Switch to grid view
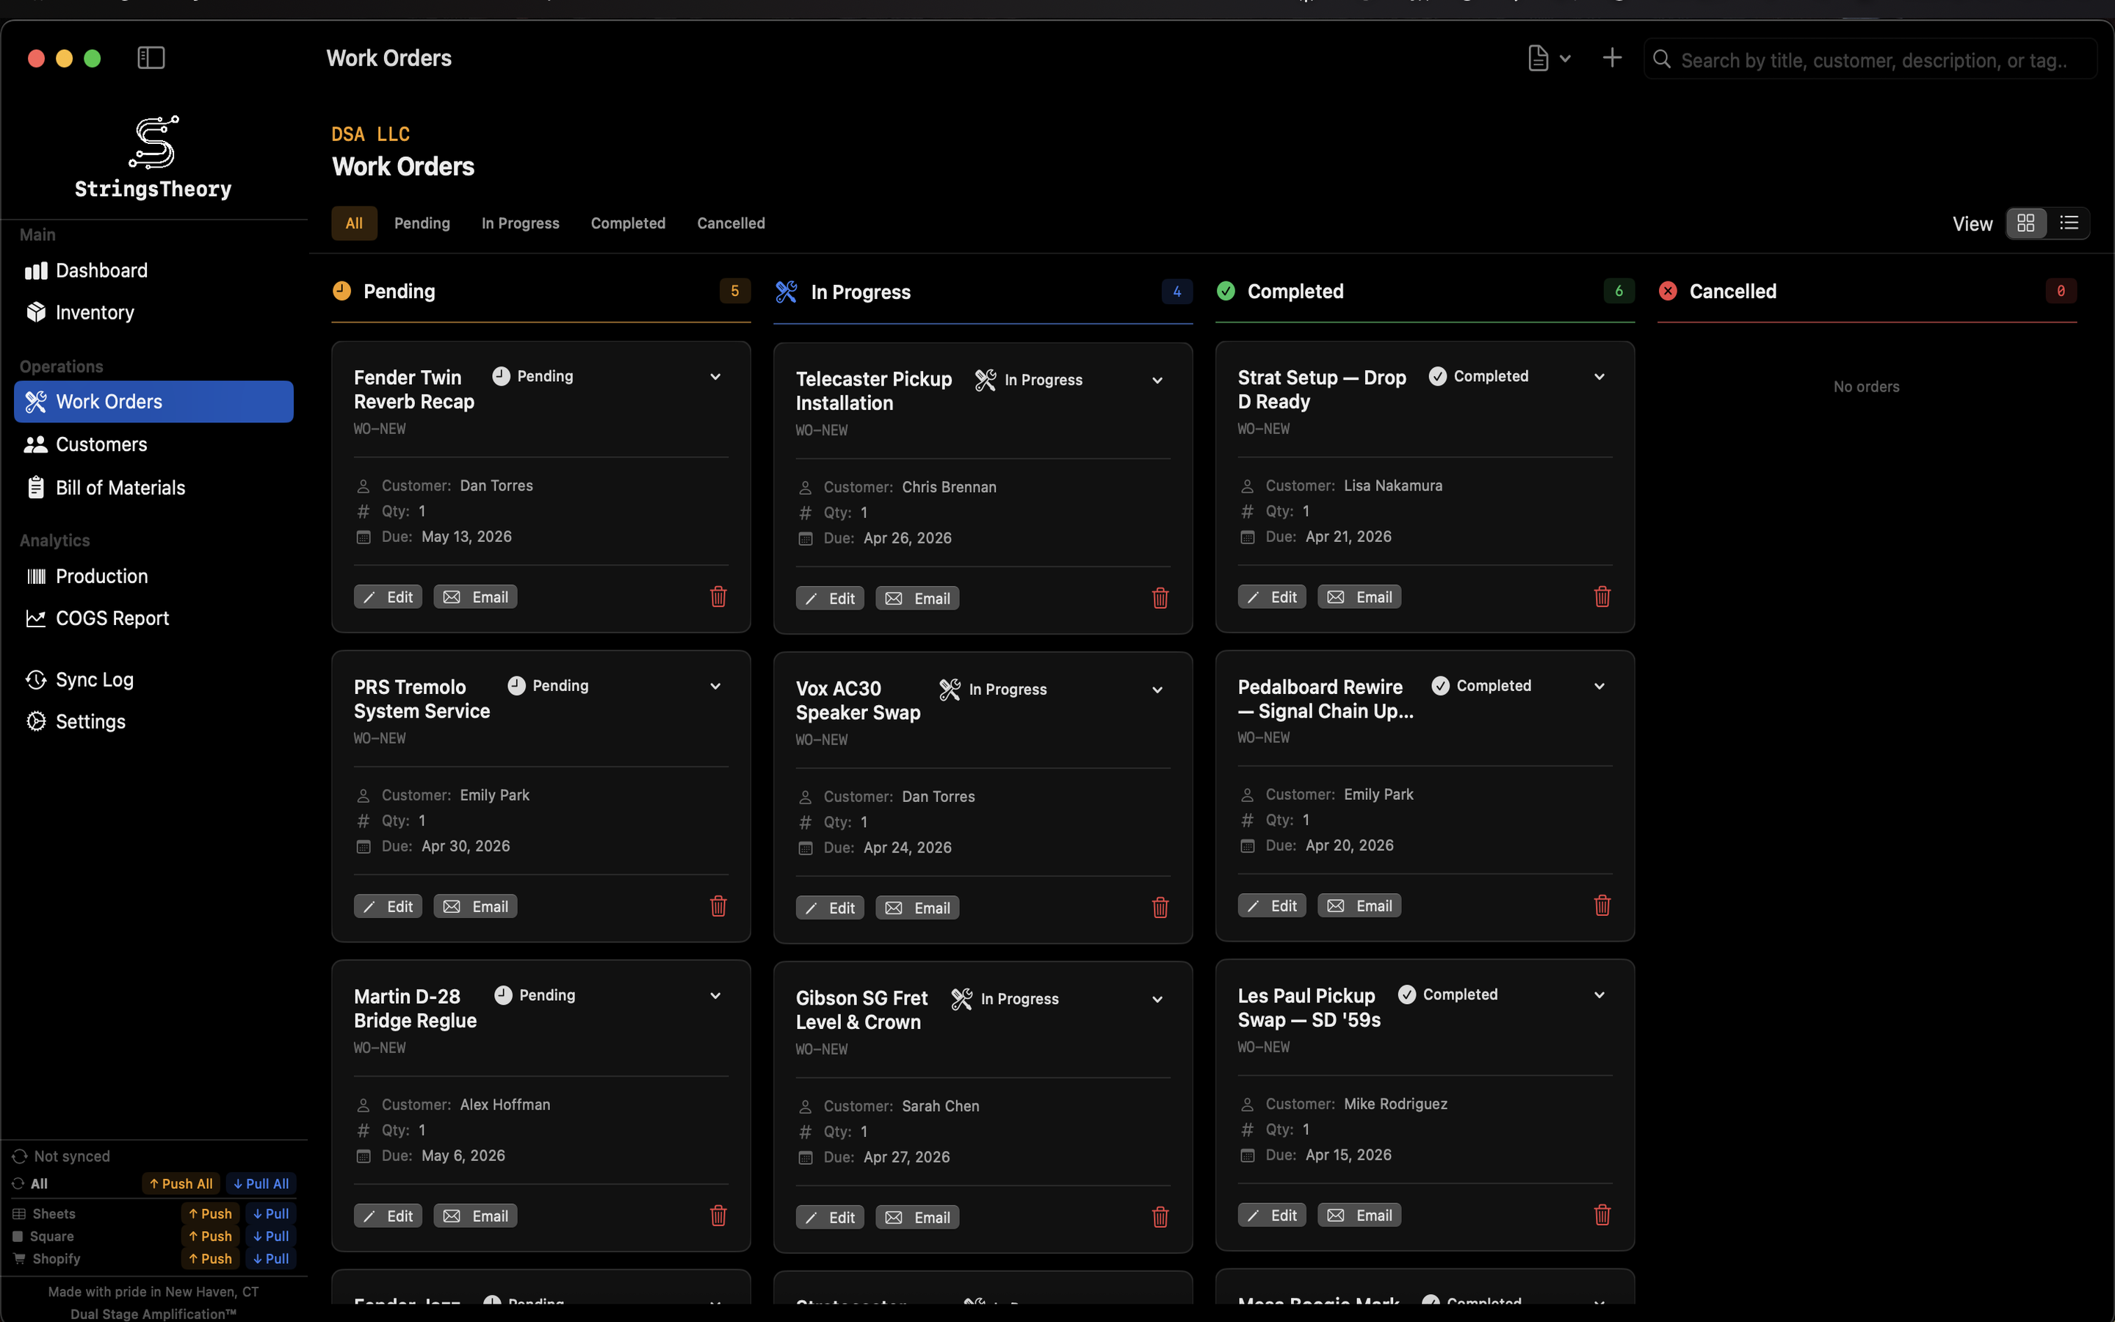Viewport: 2115px width, 1322px height. (2026, 223)
